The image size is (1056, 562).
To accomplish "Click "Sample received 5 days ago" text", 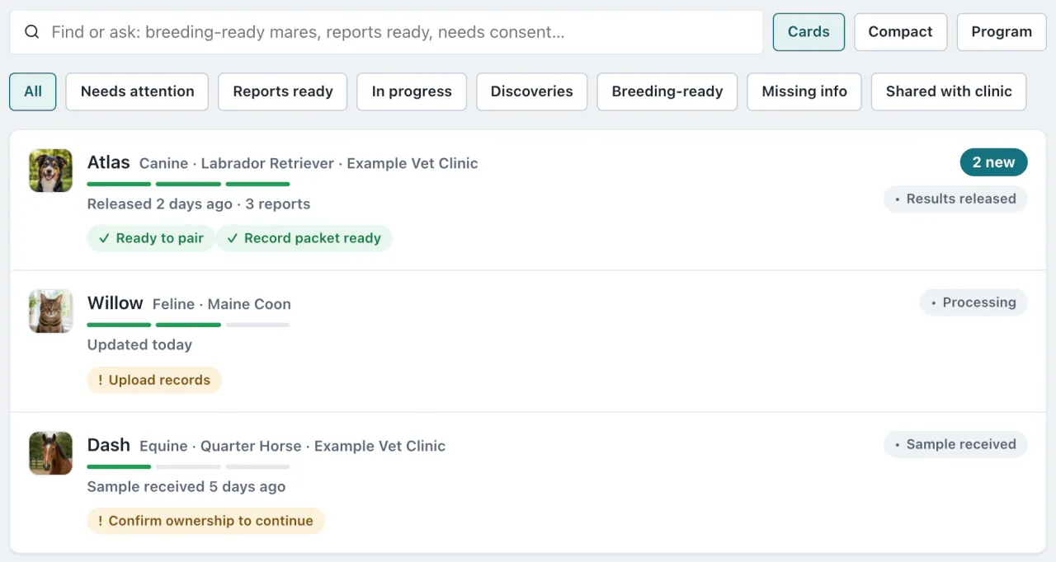I will tap(186, 486).
